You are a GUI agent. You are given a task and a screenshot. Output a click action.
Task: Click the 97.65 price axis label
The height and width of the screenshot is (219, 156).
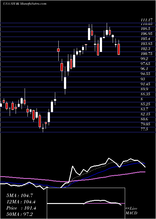coord(145,64)
